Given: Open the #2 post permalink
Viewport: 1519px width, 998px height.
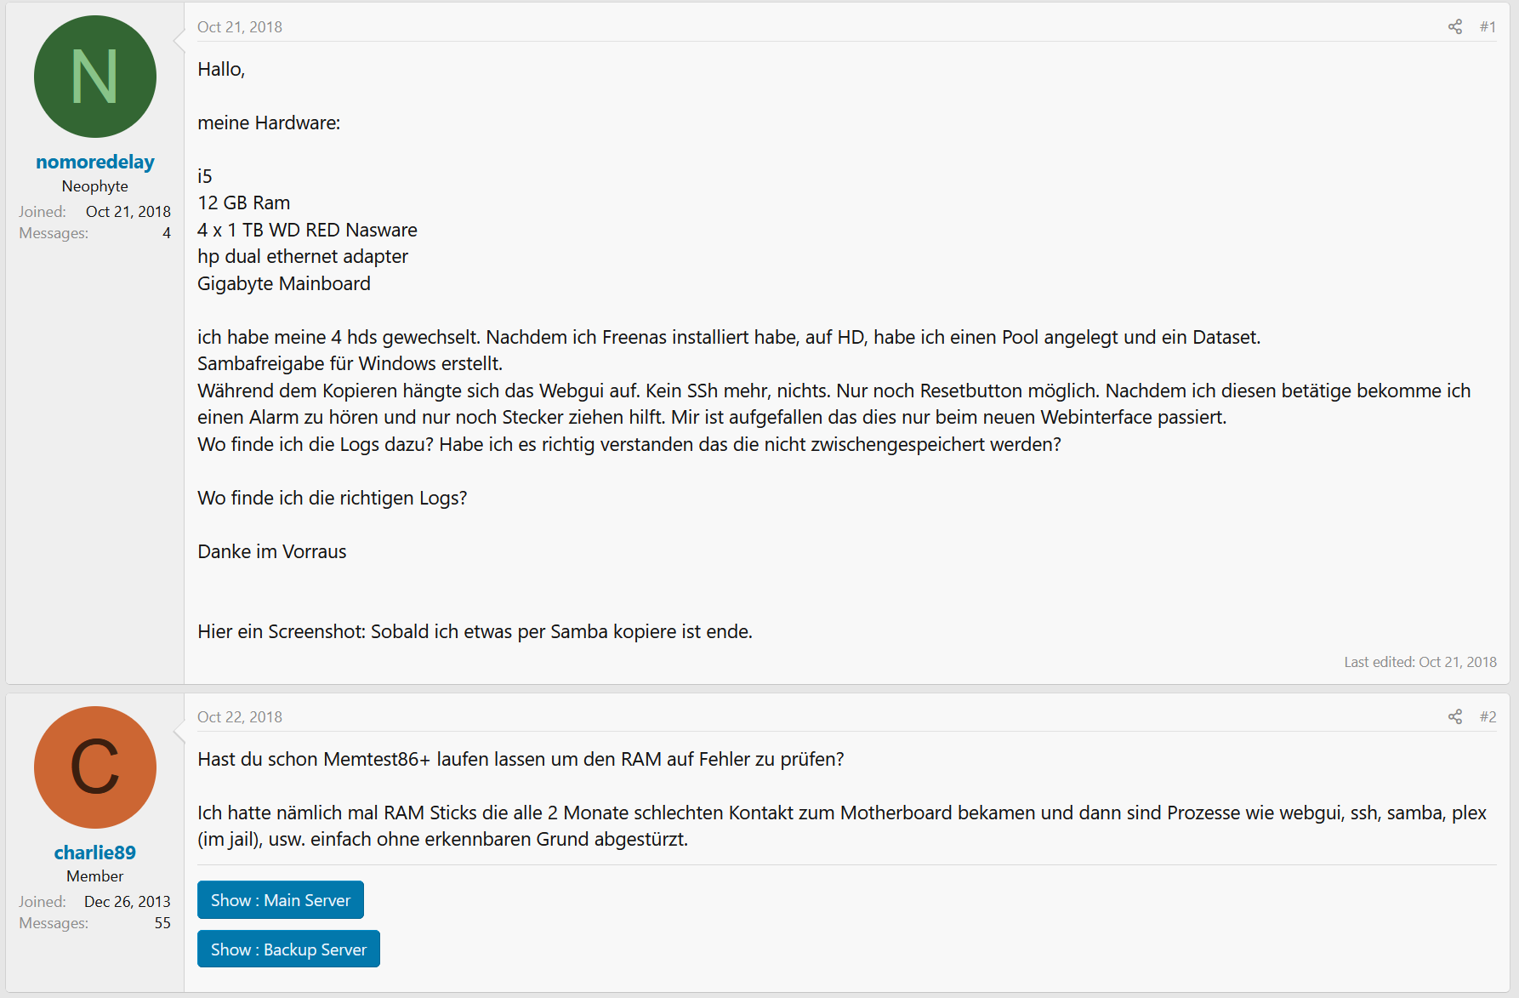Looking at the screenshot, I should tap(1488, 717).
